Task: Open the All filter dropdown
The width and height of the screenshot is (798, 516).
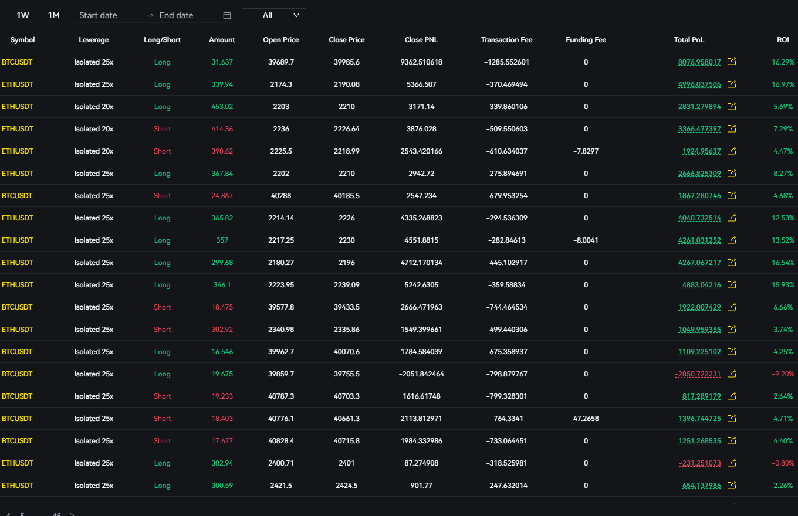Action: tap(273, 15)
